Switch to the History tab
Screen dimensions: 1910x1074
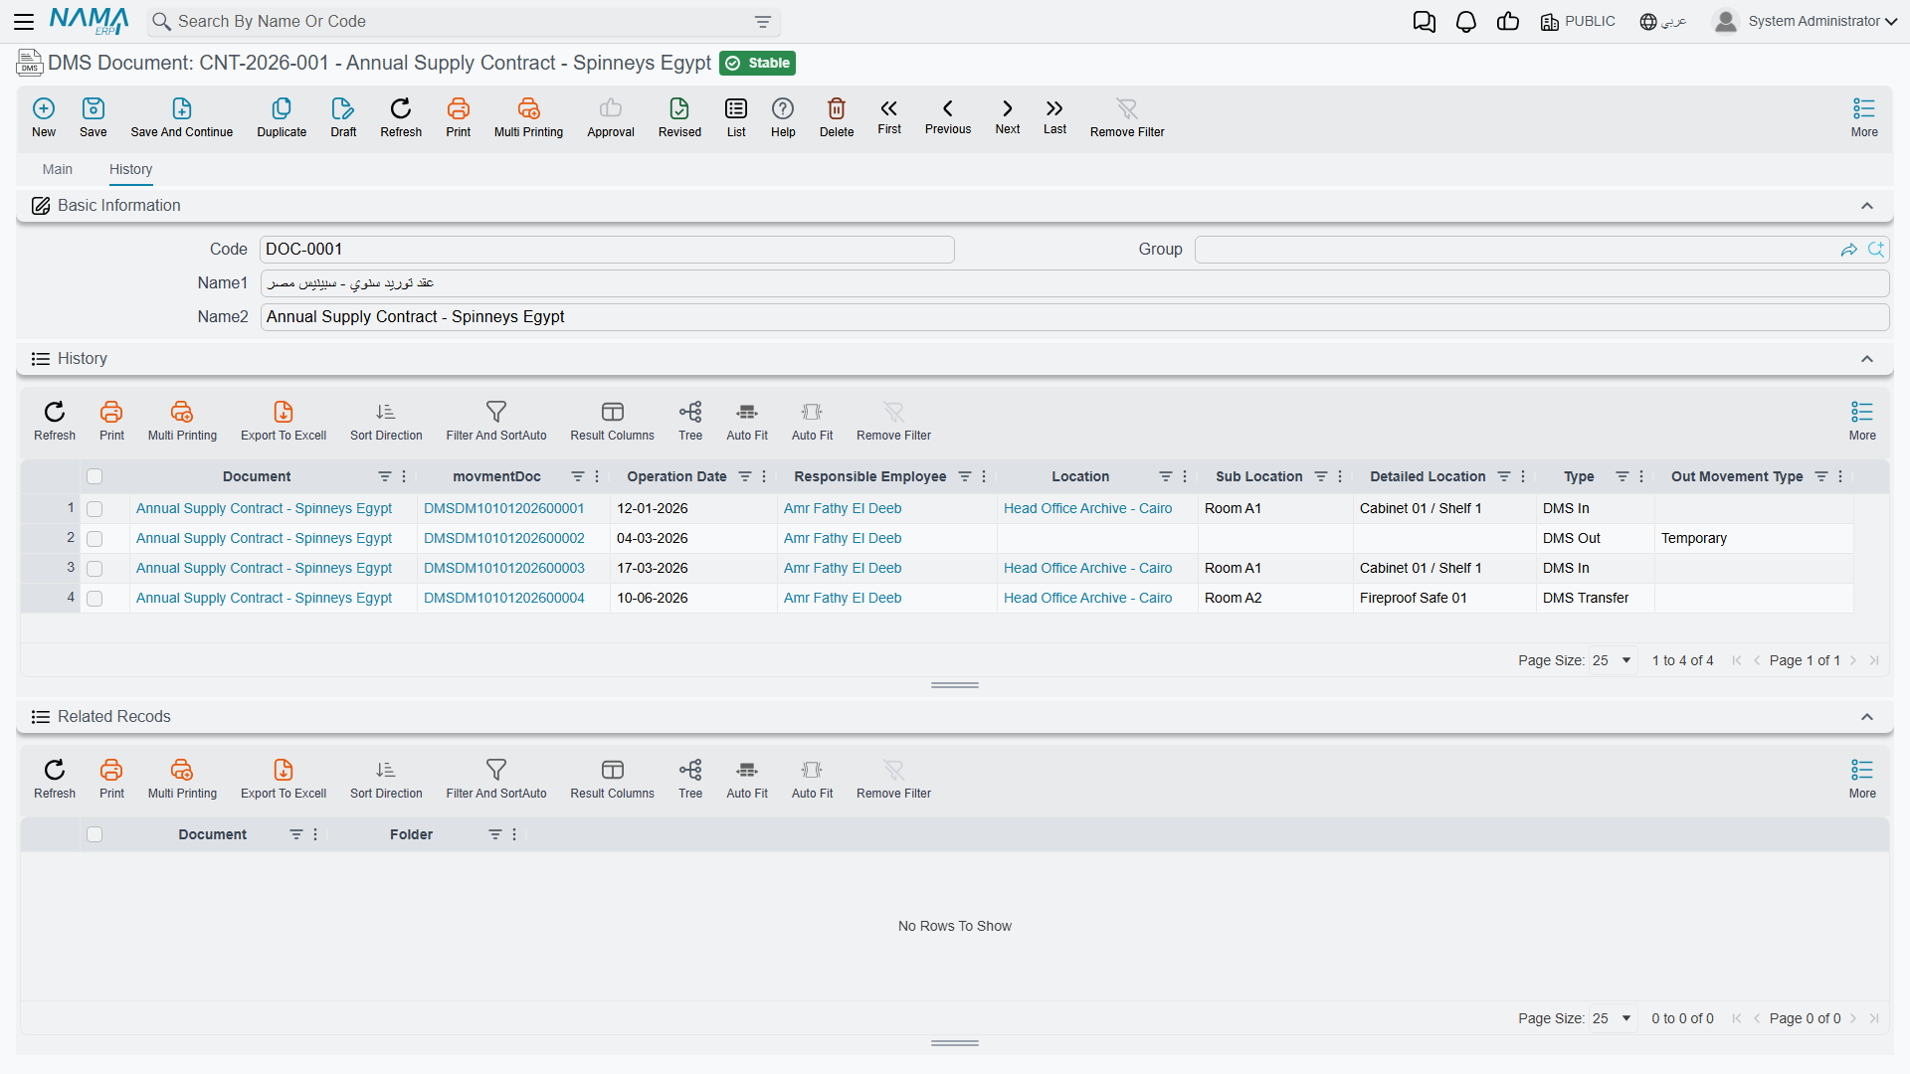[x=131, y=169]
